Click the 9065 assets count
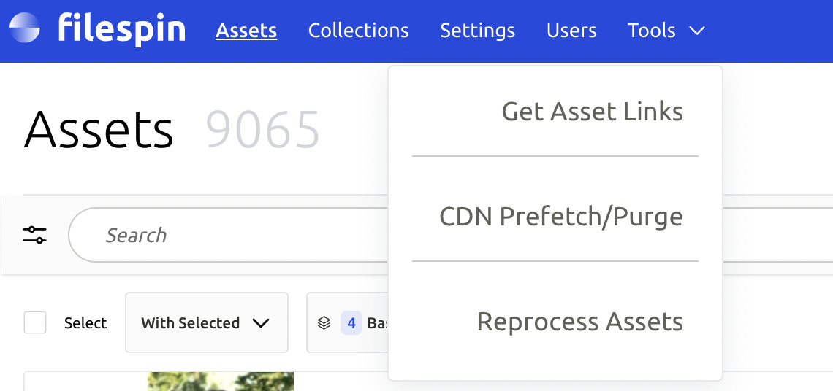 tap(262, 131)
